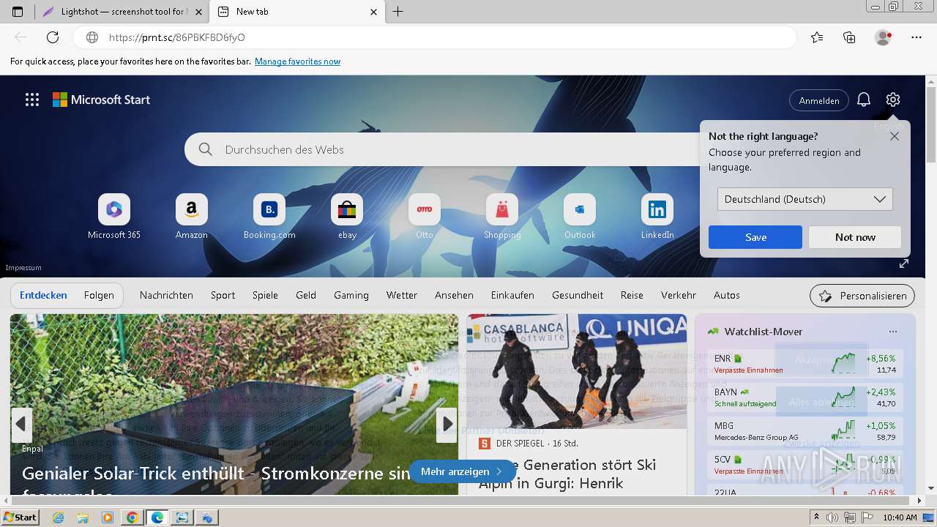
Task: Open the Amazon shortcut tile
Action: [x=192, y=217]
